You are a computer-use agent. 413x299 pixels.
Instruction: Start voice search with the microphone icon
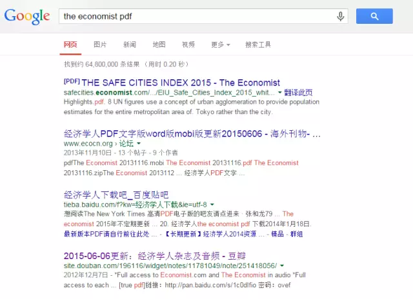pos(340,16)
